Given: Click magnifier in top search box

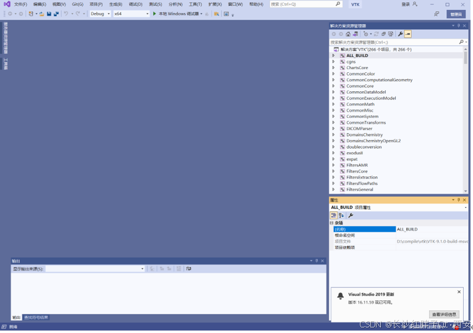Looking at the screenshot, I should click(x=338, y=4).
